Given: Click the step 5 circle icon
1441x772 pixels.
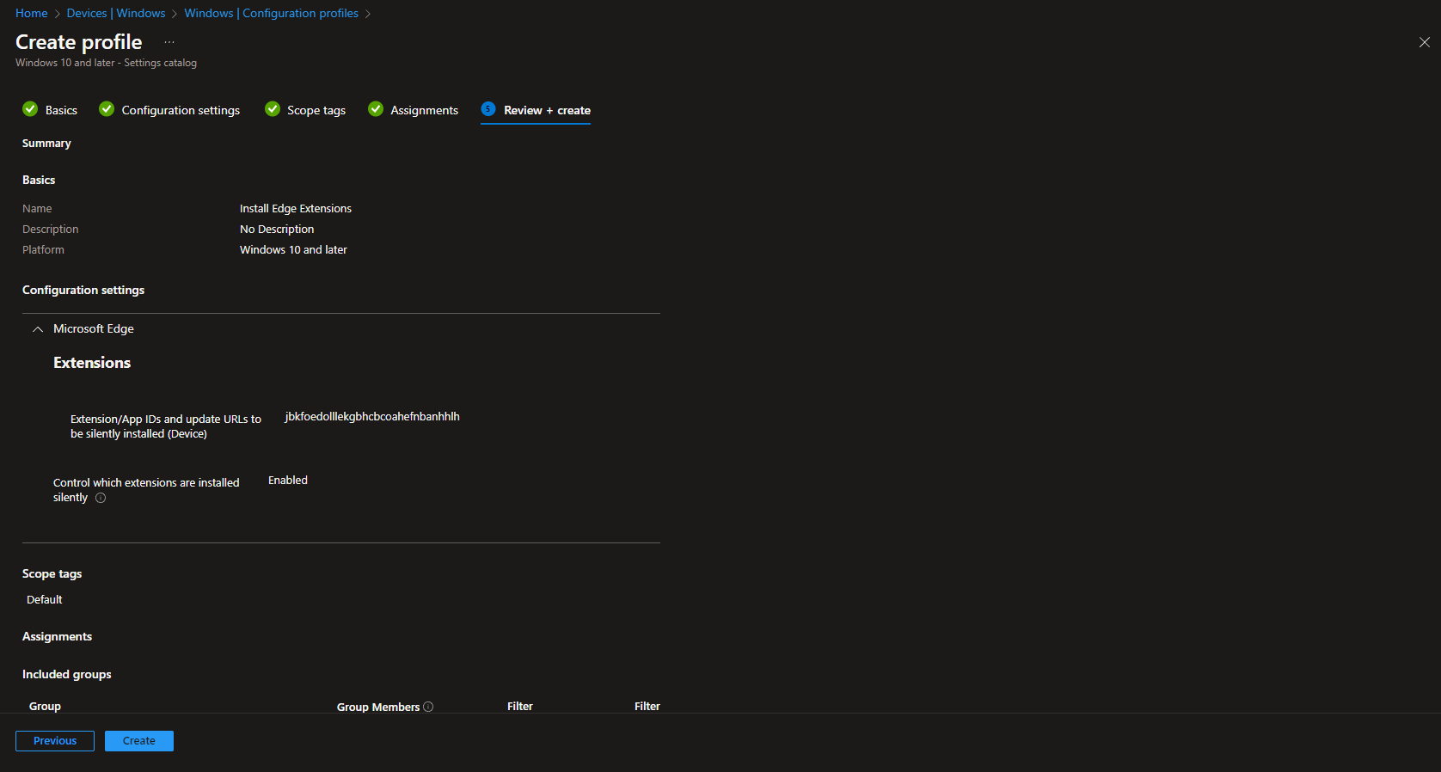Looking at the screenshot, I should click(x=488, y=109).
